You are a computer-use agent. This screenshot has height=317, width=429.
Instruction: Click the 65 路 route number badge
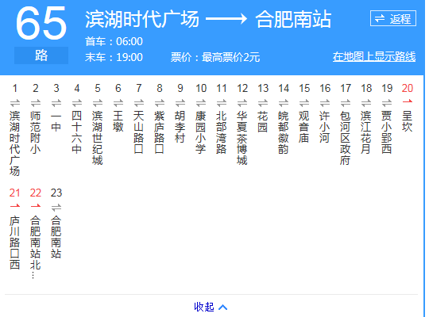point(41,35)
